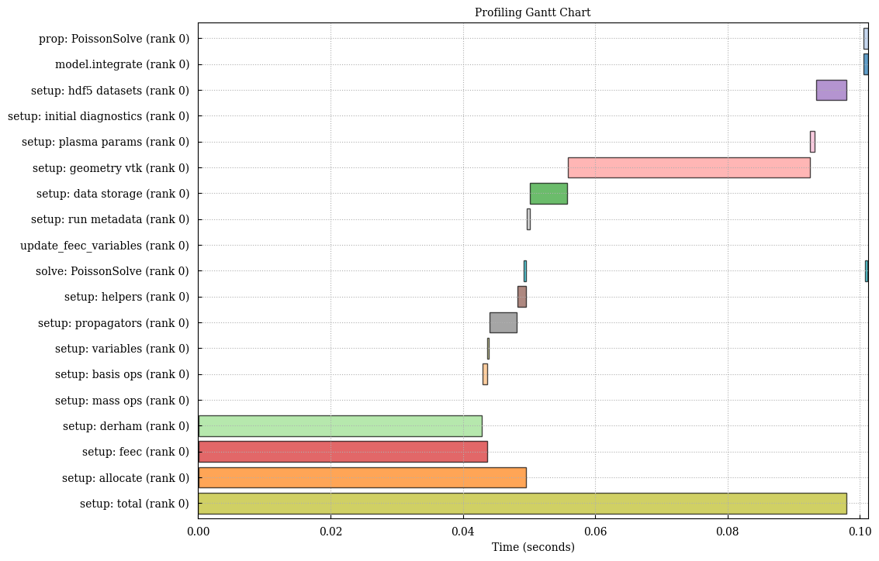Select the 'setup: propagators (rank 0)' label
The height and width of the screenshot is (561, 879).
click(114, 323)
